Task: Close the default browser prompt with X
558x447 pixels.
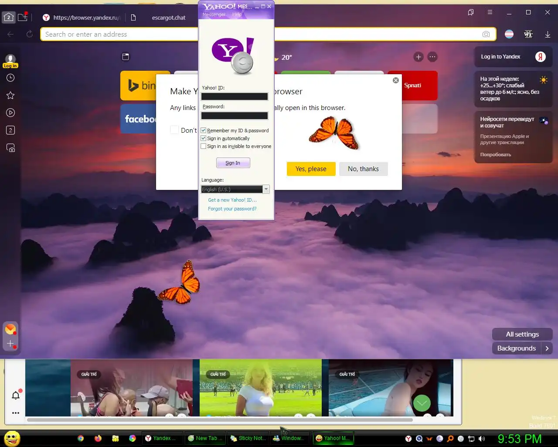Action: (x=395, y=80)
